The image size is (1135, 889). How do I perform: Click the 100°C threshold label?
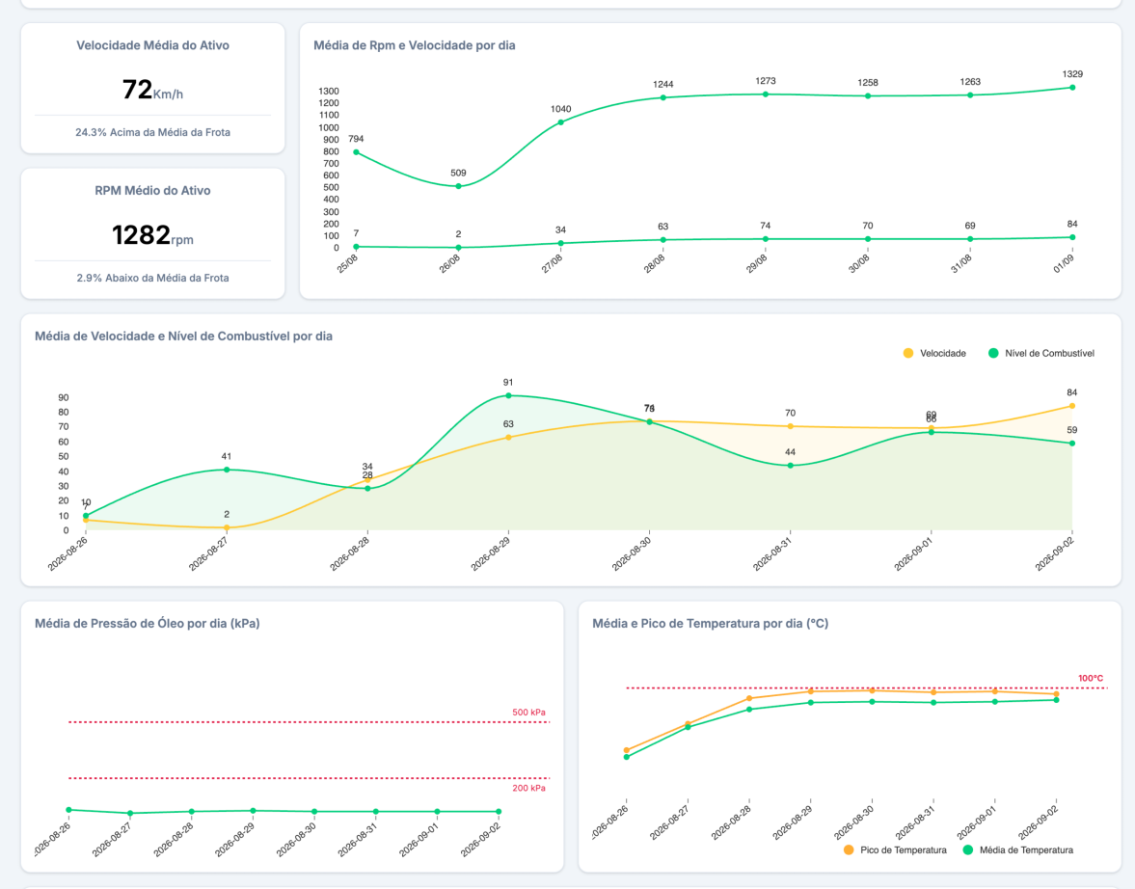coord(1091,679)
